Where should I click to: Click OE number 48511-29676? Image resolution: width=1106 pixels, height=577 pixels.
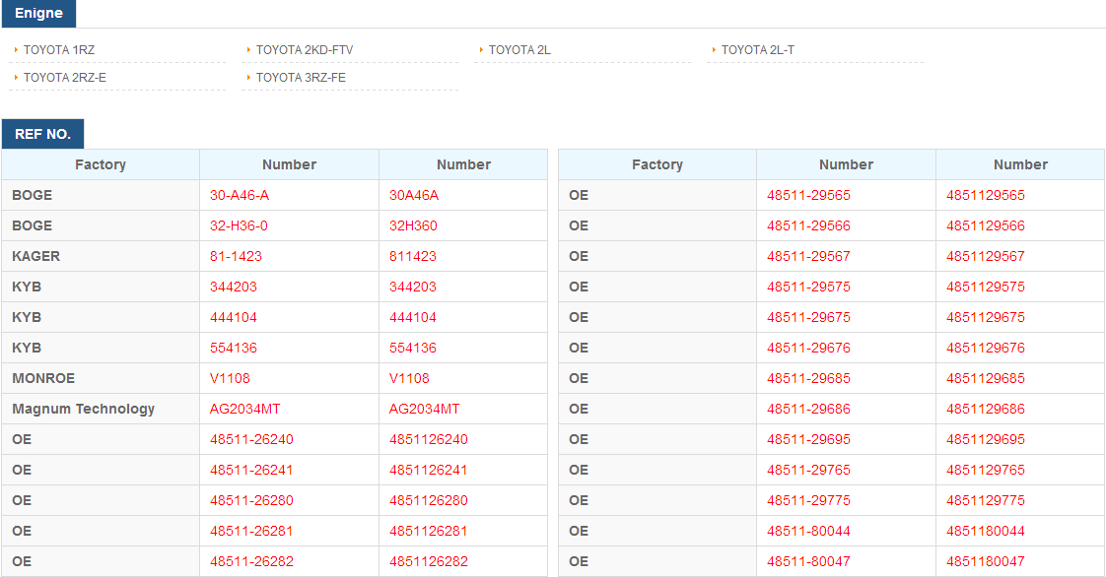point(808,348)
